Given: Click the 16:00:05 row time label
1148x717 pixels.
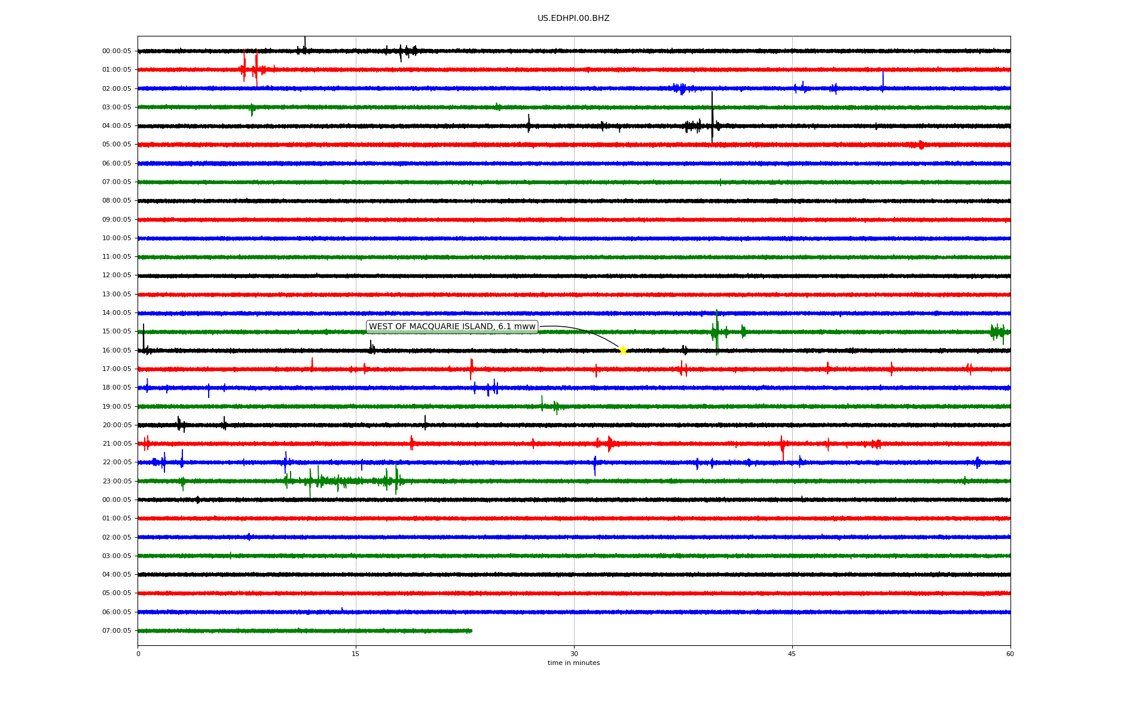Looking at the screenshot, I should (117, 350).
